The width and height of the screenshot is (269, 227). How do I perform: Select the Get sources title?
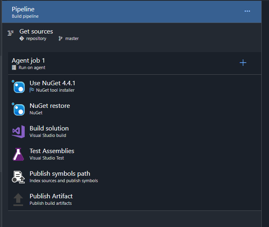(x=36, y=32)
